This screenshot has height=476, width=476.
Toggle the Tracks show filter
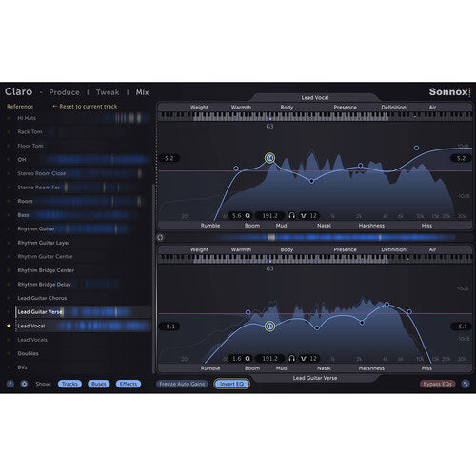click(69, 384)
